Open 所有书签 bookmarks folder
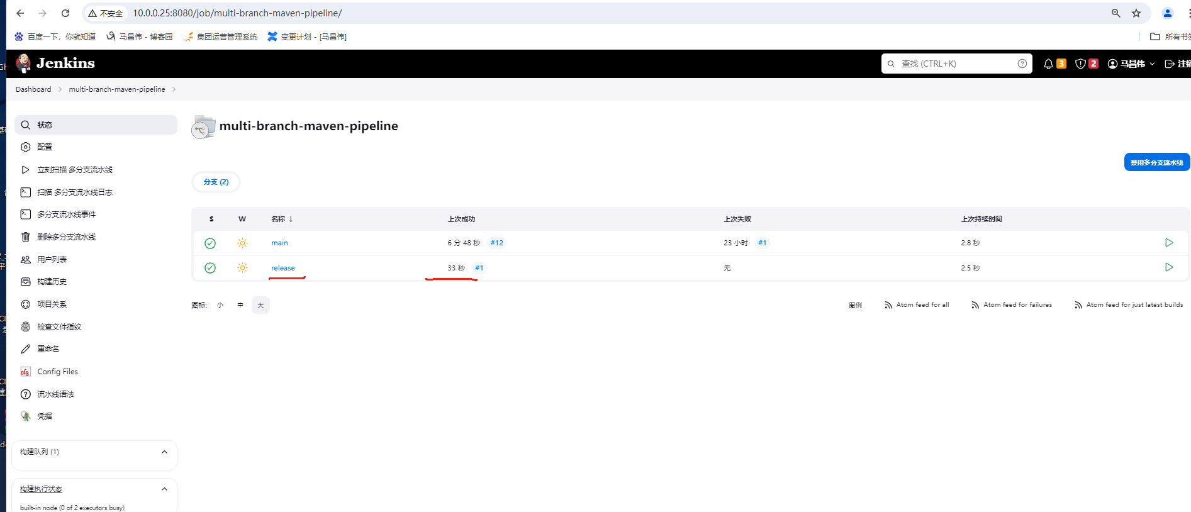This screenshot has height=512, width=1191. [x=1170, y=36]
